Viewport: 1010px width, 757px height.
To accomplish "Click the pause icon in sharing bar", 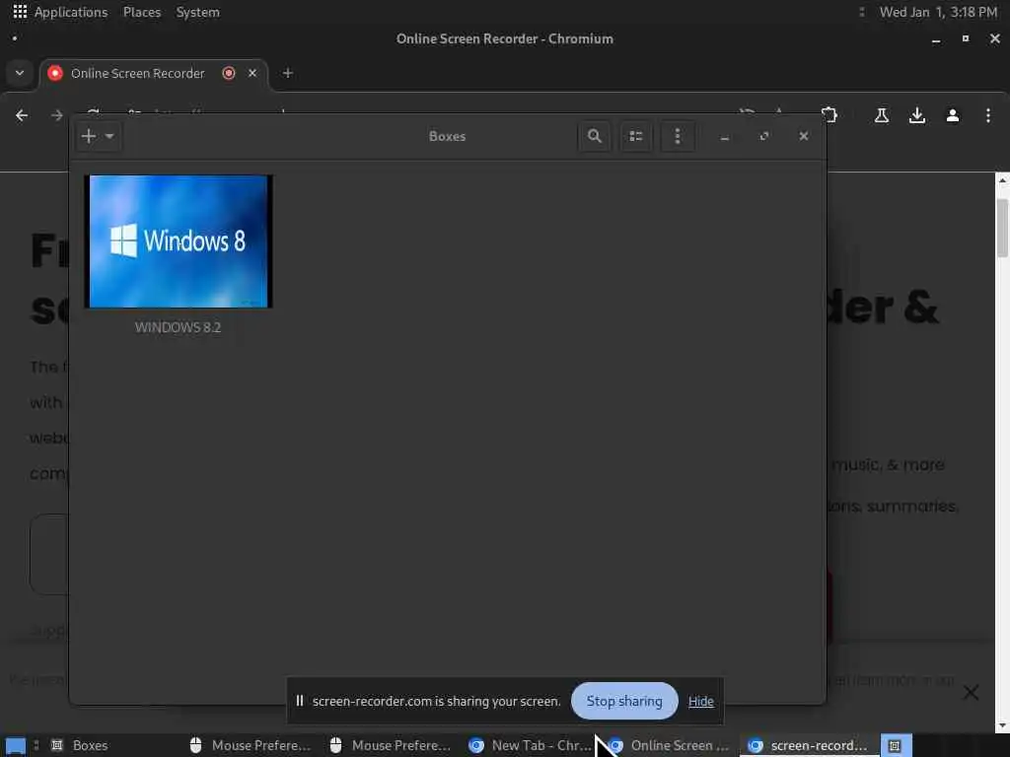I will [300, 701].
